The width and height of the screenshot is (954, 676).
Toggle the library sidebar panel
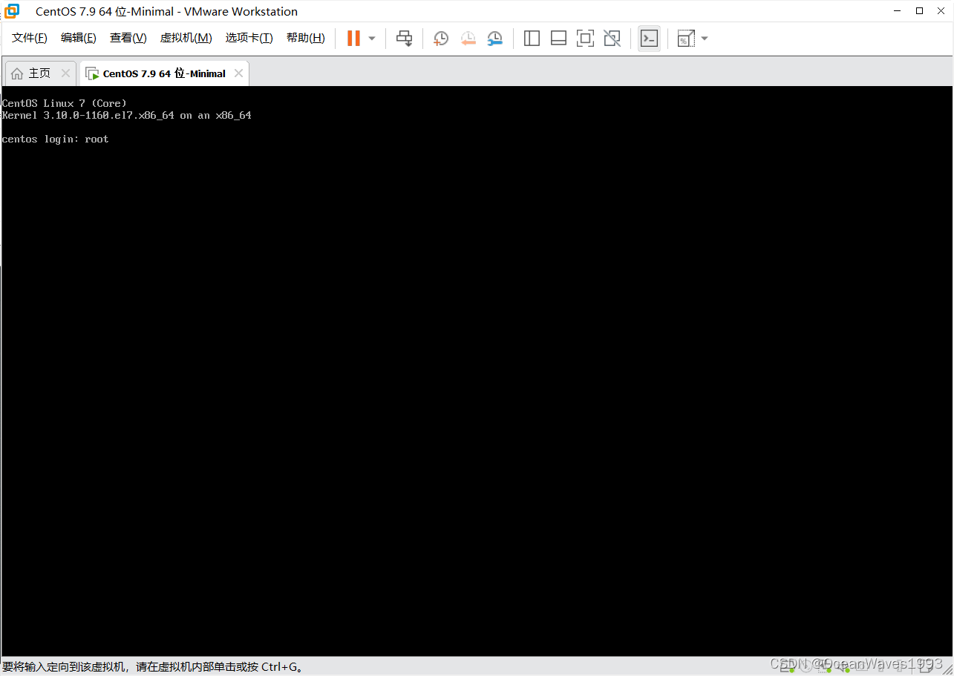pyautogui.click(x=532, y=39)
